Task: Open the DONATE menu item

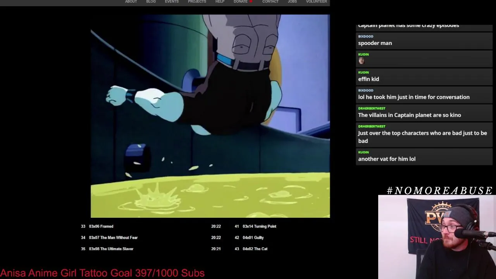Action: tap(240, 2)
